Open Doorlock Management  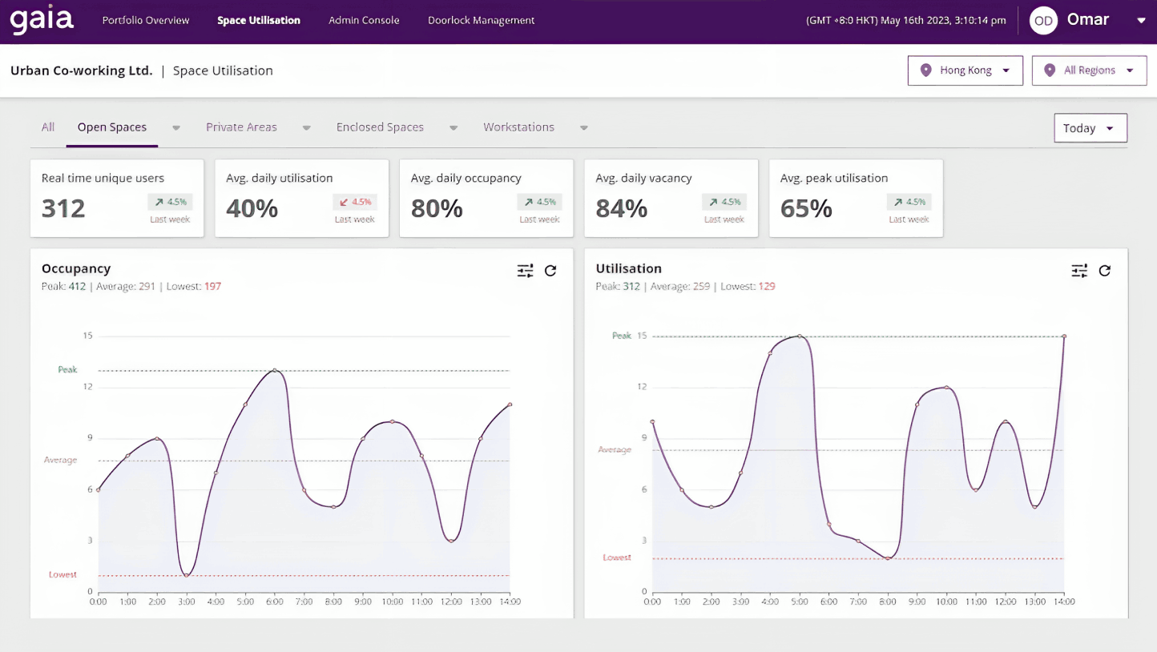click(481, 20)
